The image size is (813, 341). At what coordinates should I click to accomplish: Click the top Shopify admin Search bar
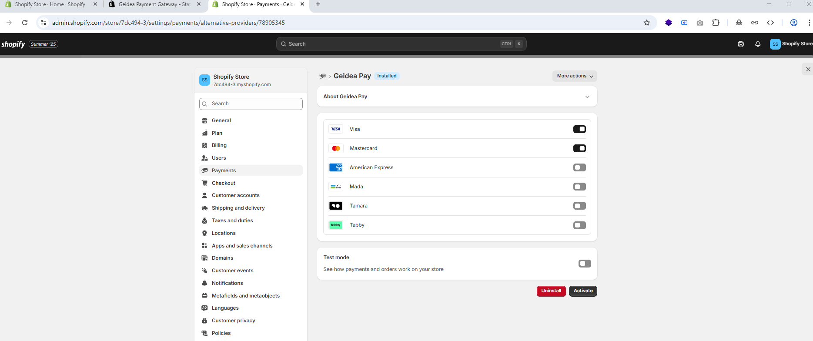[x=401, y=44]
